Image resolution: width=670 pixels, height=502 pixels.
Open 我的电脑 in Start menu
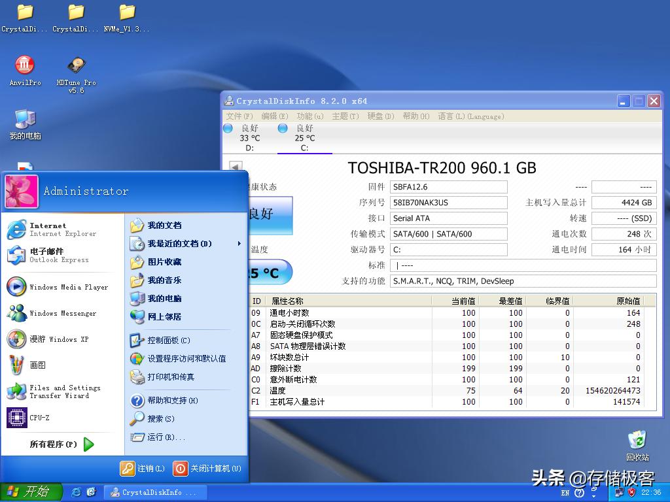[186, 298]
